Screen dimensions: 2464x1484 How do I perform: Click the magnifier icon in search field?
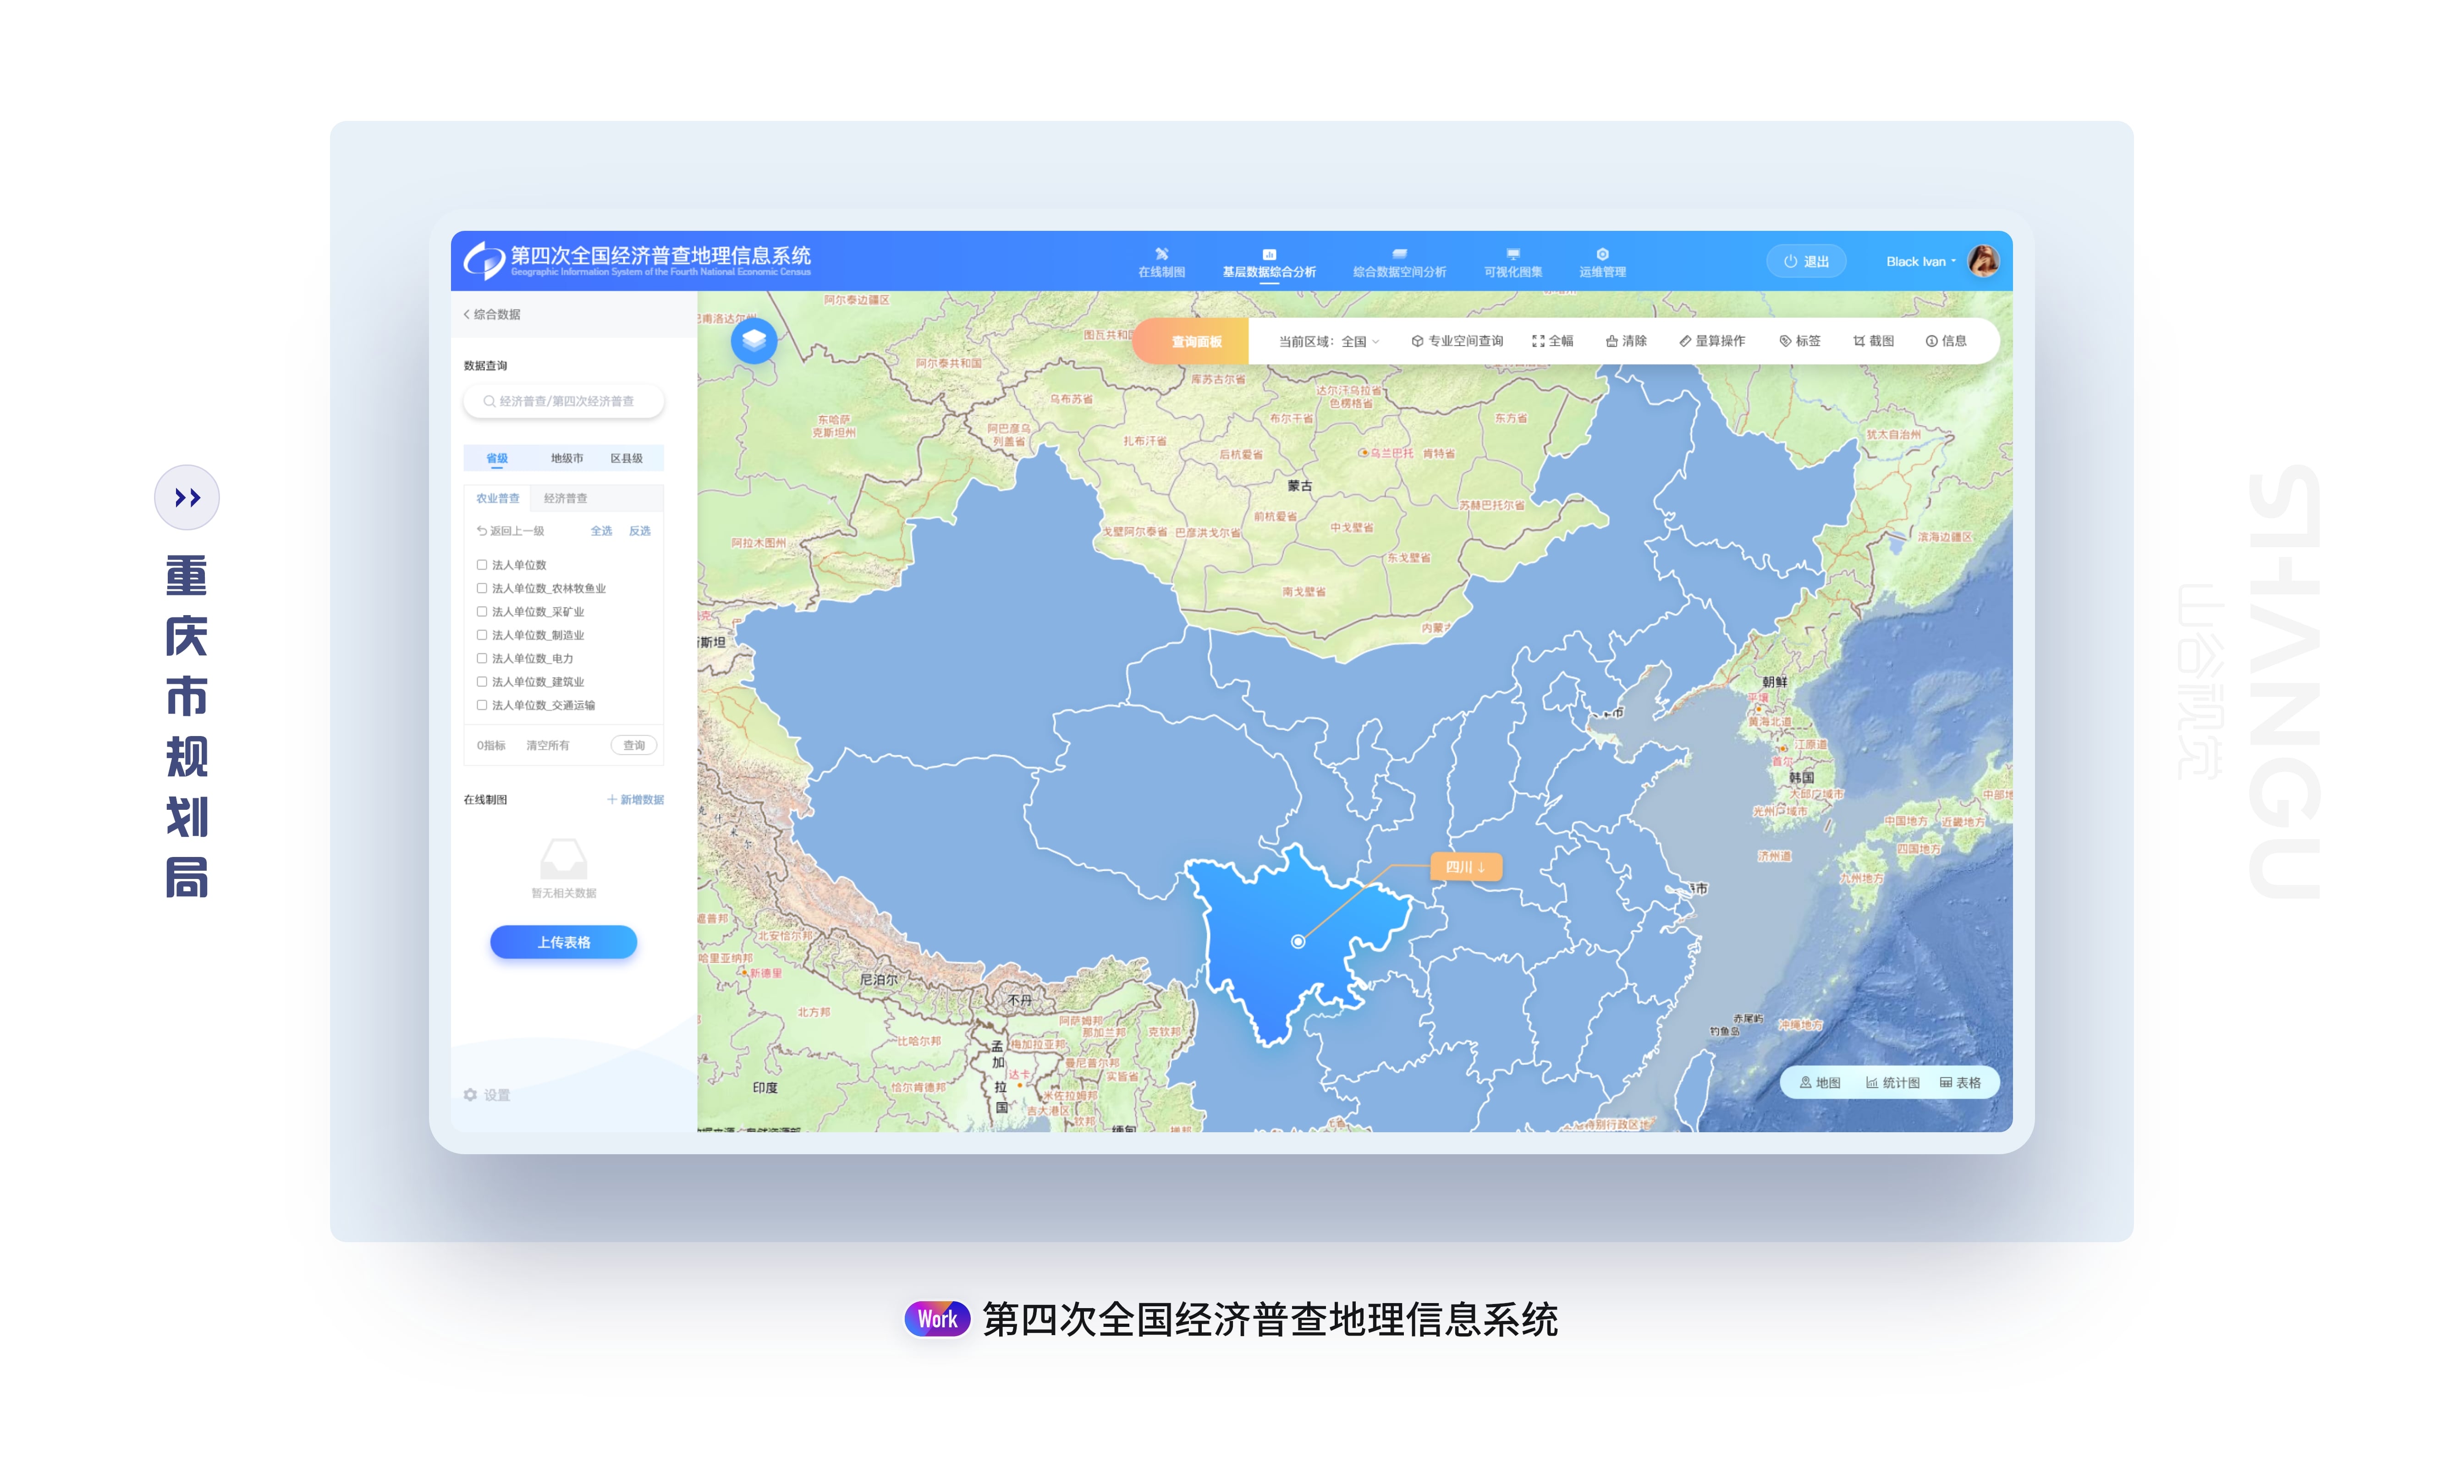point(489,401)
